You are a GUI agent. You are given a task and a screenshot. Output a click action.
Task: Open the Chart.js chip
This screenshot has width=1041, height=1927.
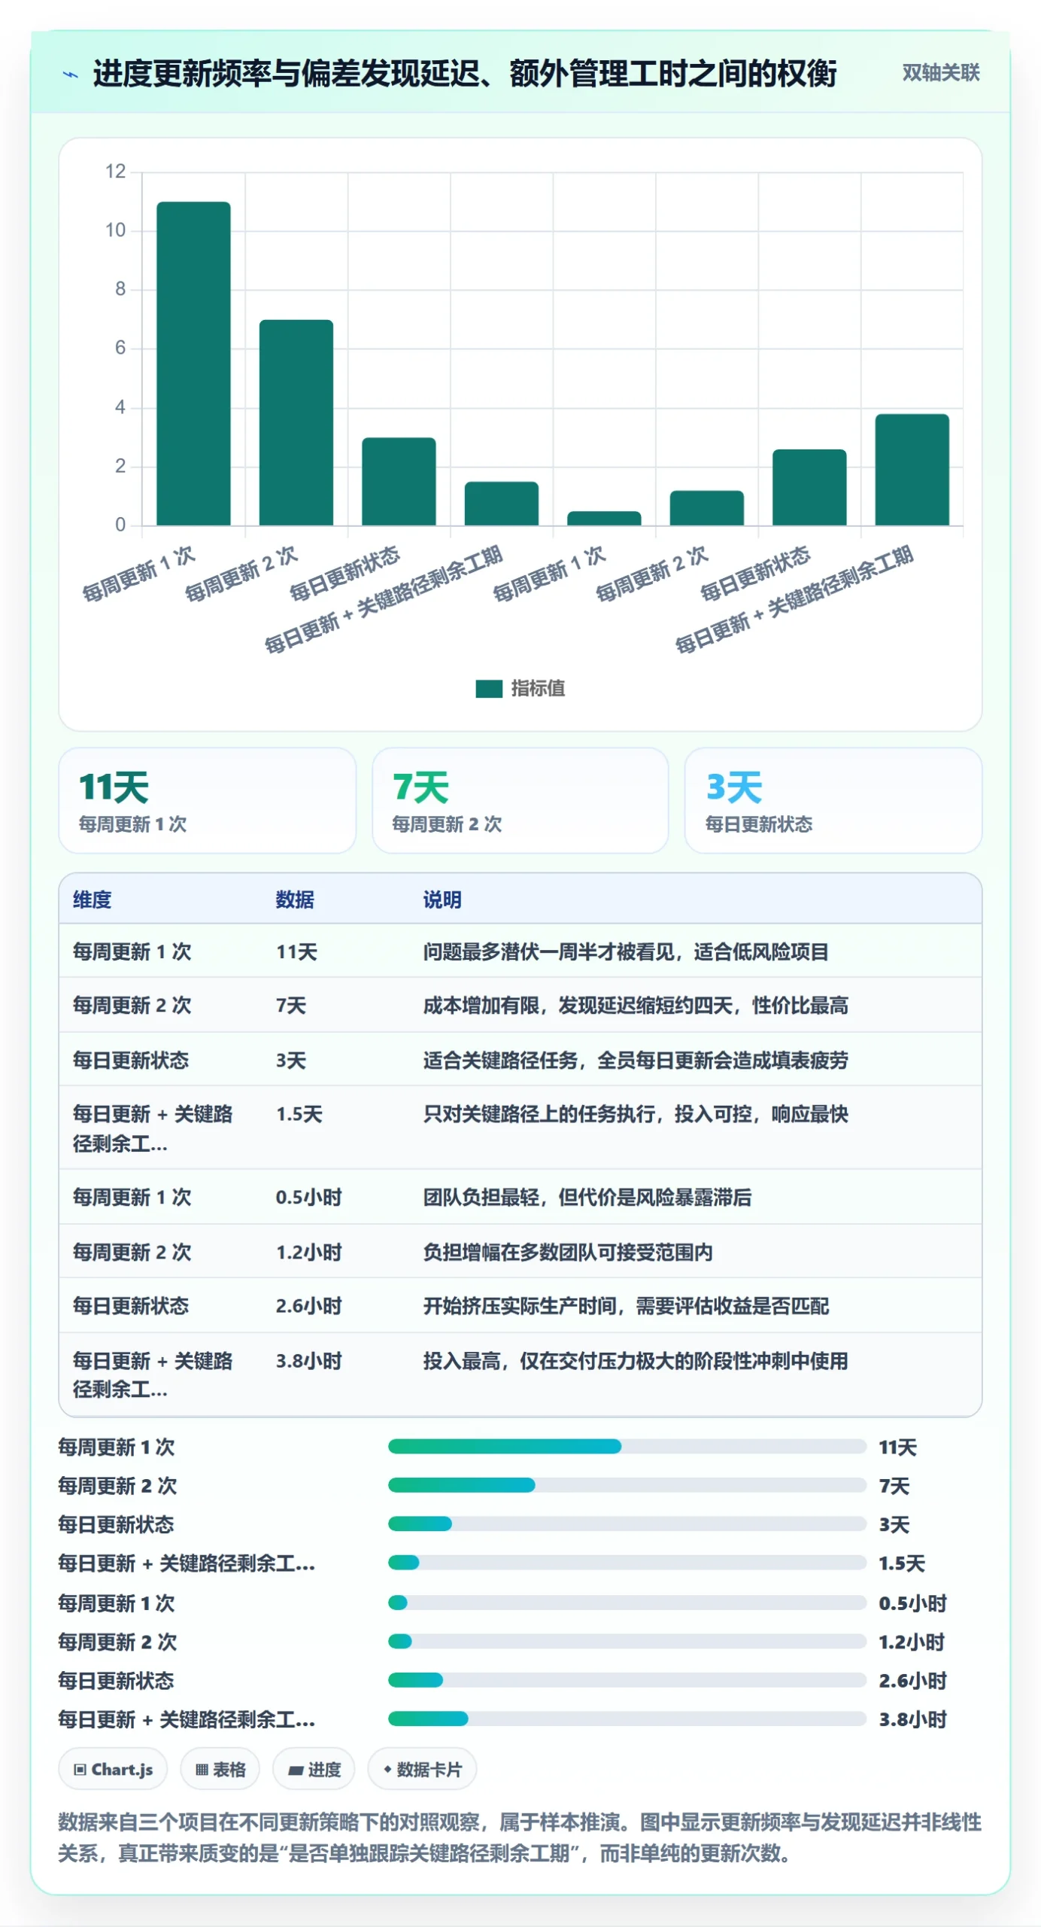[x=113, y=1769]
